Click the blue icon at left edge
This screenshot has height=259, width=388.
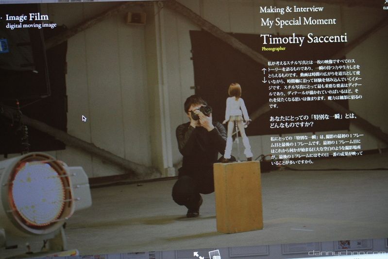click(4, 46)
